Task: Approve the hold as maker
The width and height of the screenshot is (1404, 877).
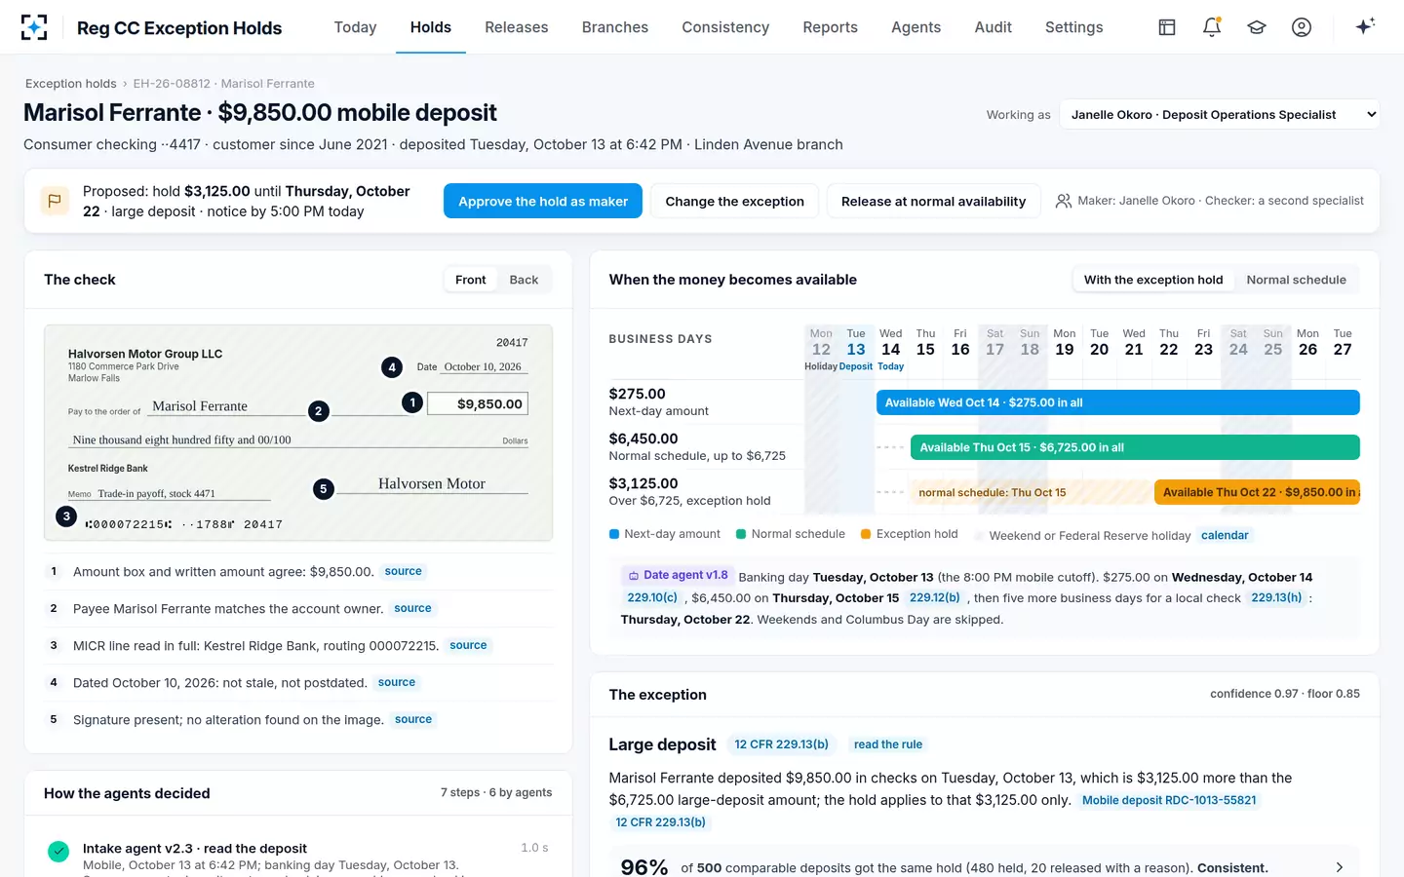Action: click(543, 201)
